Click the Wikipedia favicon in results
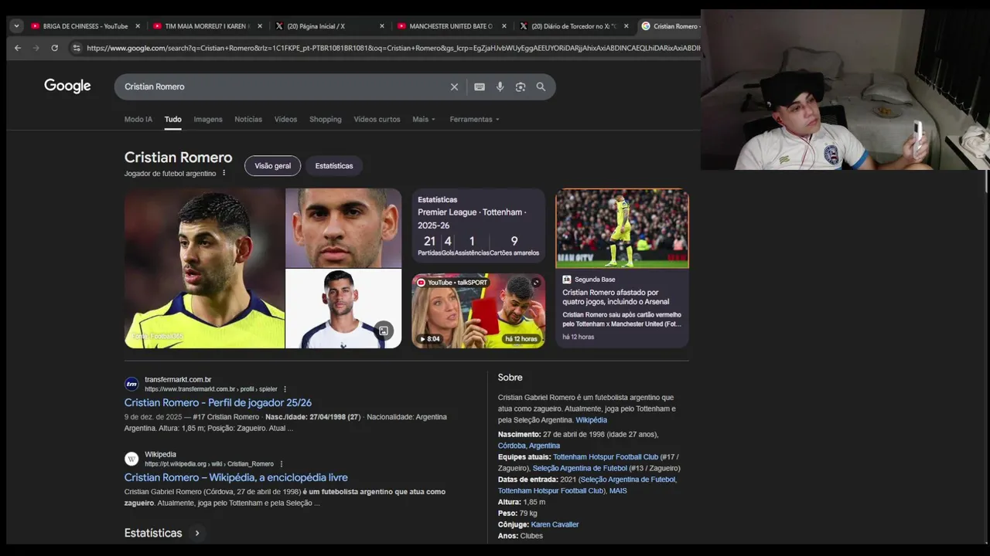The width and height of the screenshot is (990, 556). [x=131, y=459]
